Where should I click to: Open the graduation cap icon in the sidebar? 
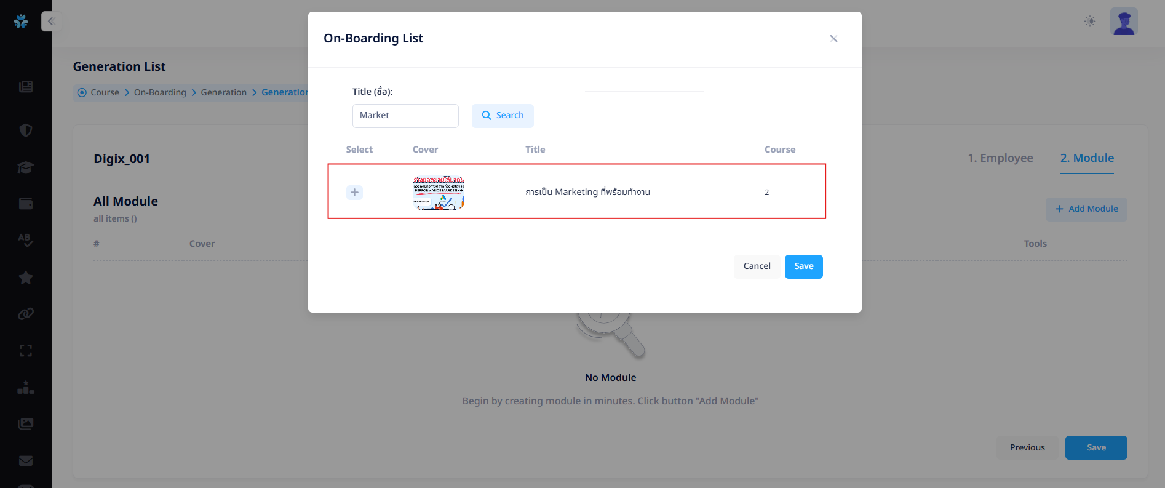26,167
